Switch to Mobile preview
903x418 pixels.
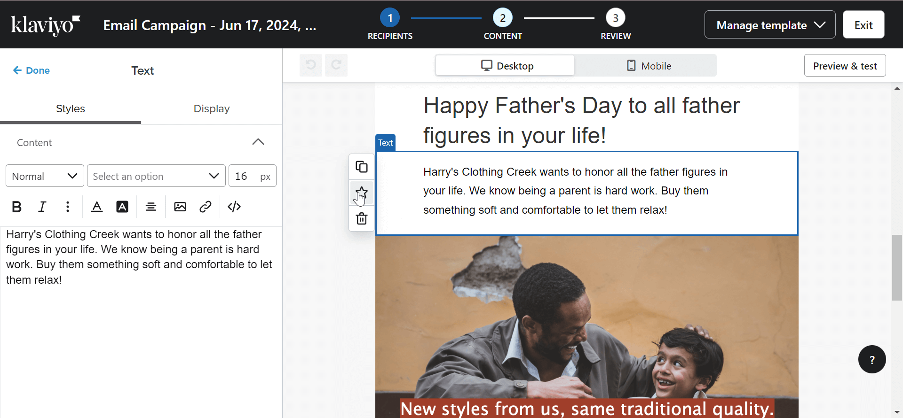649,66
